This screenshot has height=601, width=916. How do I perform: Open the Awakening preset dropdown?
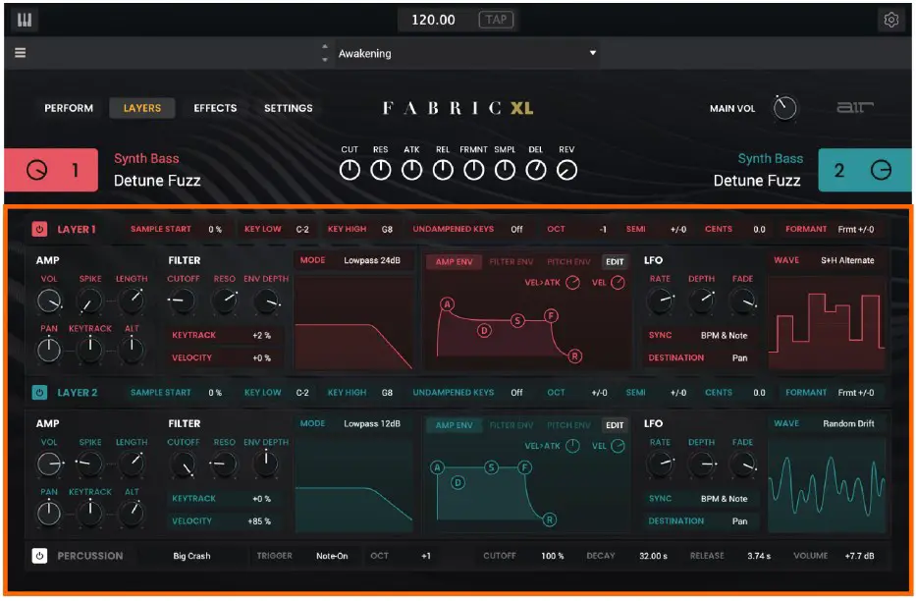pos(466,53)
